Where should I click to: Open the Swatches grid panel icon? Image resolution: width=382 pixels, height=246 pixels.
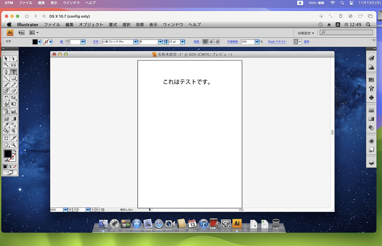click(371, 79)
